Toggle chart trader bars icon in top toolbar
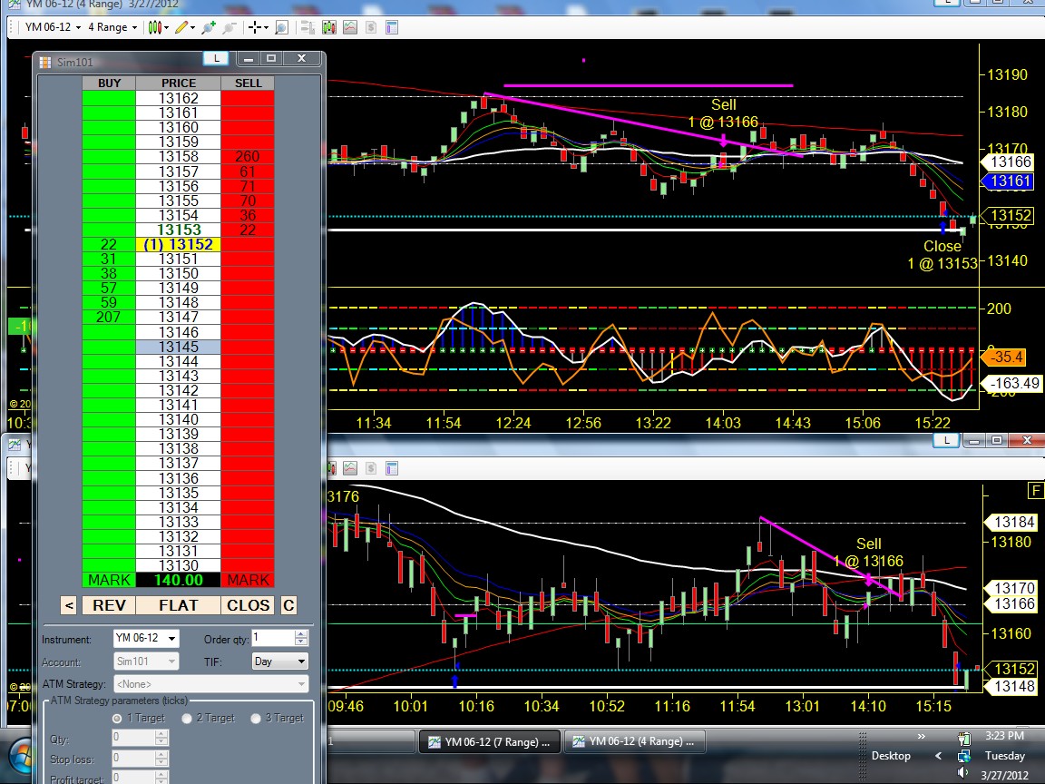1045x784 pixels. (x=308, y=27)
